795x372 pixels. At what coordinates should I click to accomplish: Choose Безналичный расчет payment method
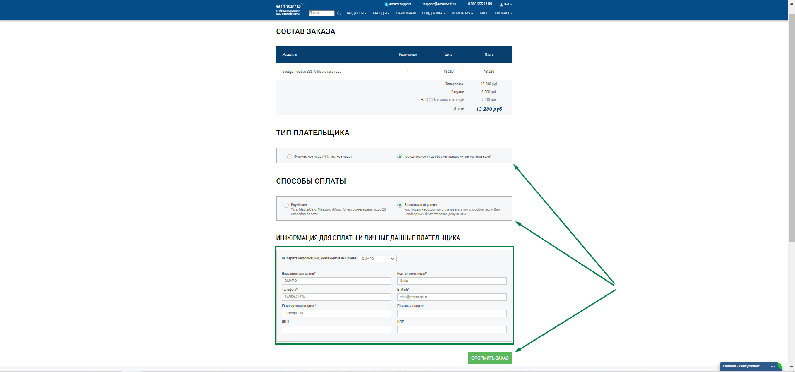click(x=400, y=205)
